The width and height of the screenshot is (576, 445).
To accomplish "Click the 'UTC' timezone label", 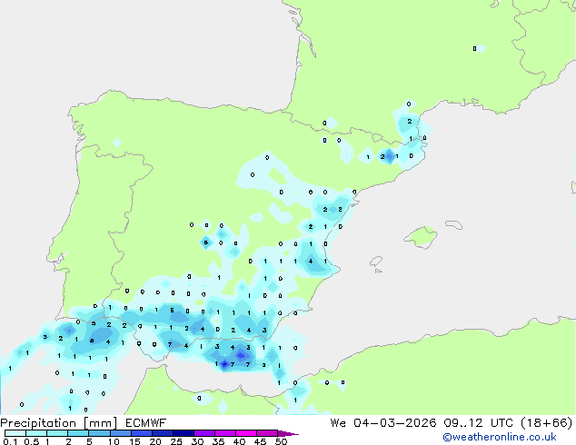I will pyautogui.click(x=502, y=423).
